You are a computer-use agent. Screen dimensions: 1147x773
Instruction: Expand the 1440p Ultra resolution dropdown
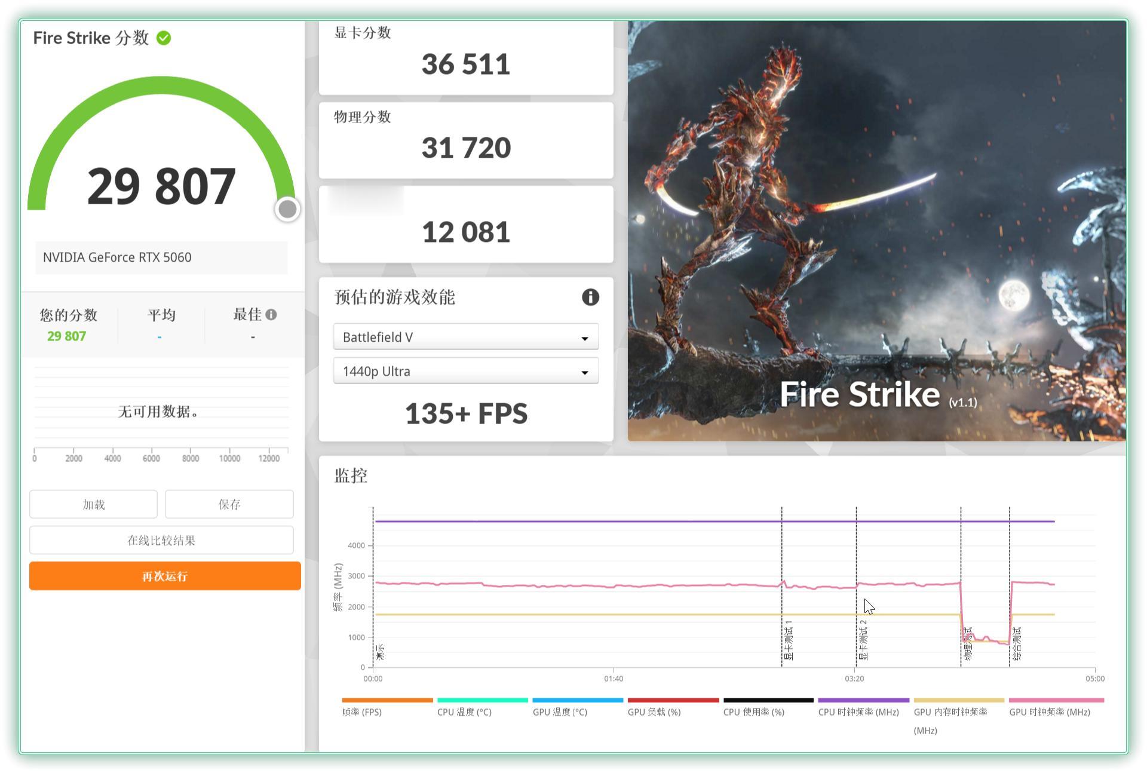pyautogui.click(x=465, y=371)
